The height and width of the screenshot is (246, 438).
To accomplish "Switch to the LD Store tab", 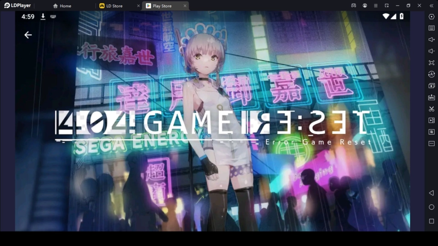I will point(114,6).
